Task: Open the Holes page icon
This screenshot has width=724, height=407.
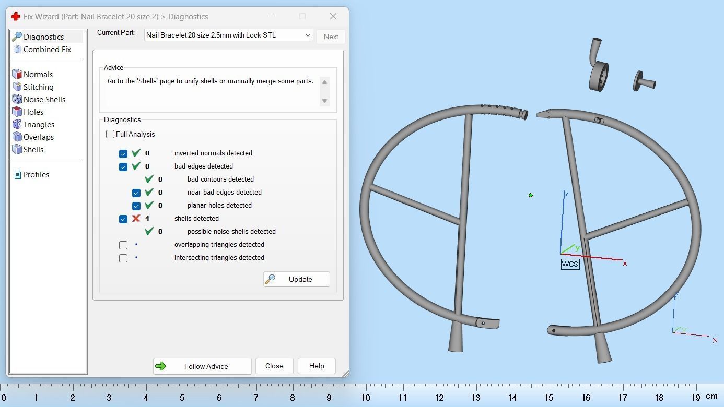Action: (x=17, y=112)
